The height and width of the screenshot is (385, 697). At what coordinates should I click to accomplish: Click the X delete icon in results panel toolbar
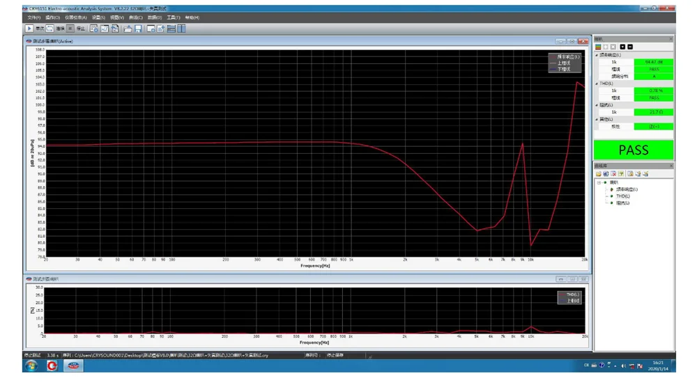tap(613, 47)
